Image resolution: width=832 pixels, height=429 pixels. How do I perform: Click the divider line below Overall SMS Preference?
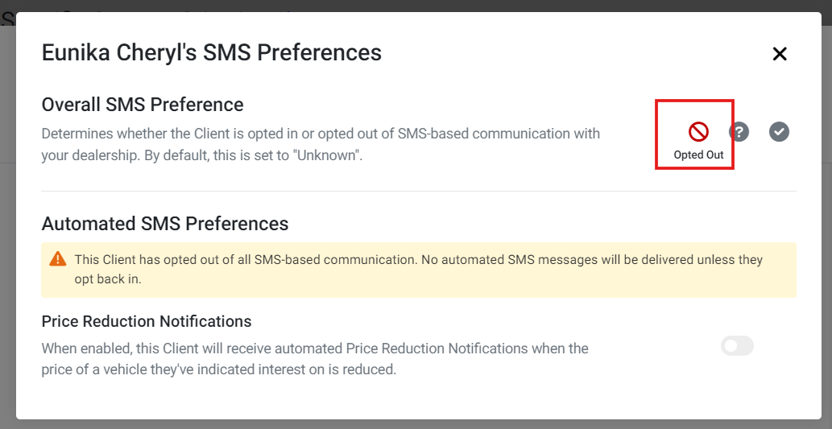pos(419,191)
